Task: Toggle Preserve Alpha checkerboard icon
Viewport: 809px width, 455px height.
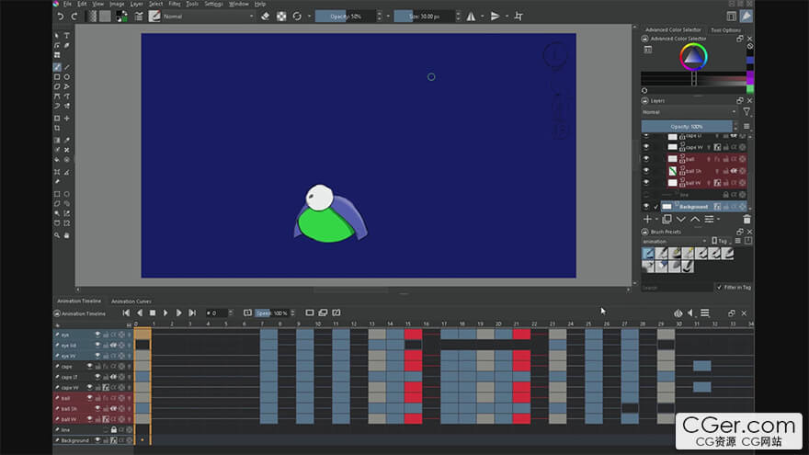Action: [x=281, y=17]
